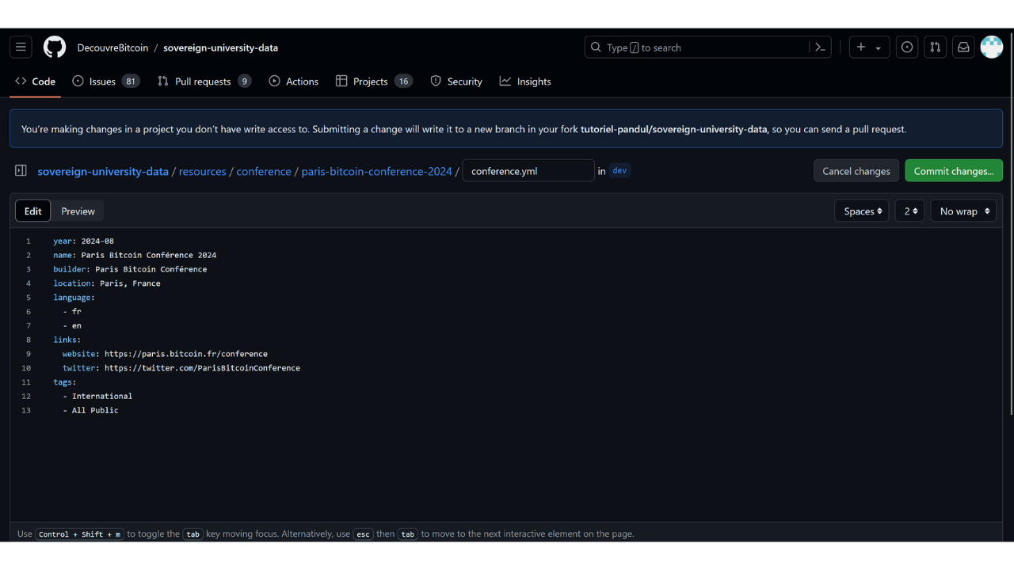Click Cancel changes button
The image size is (1014, 570).
coord(856,171)
